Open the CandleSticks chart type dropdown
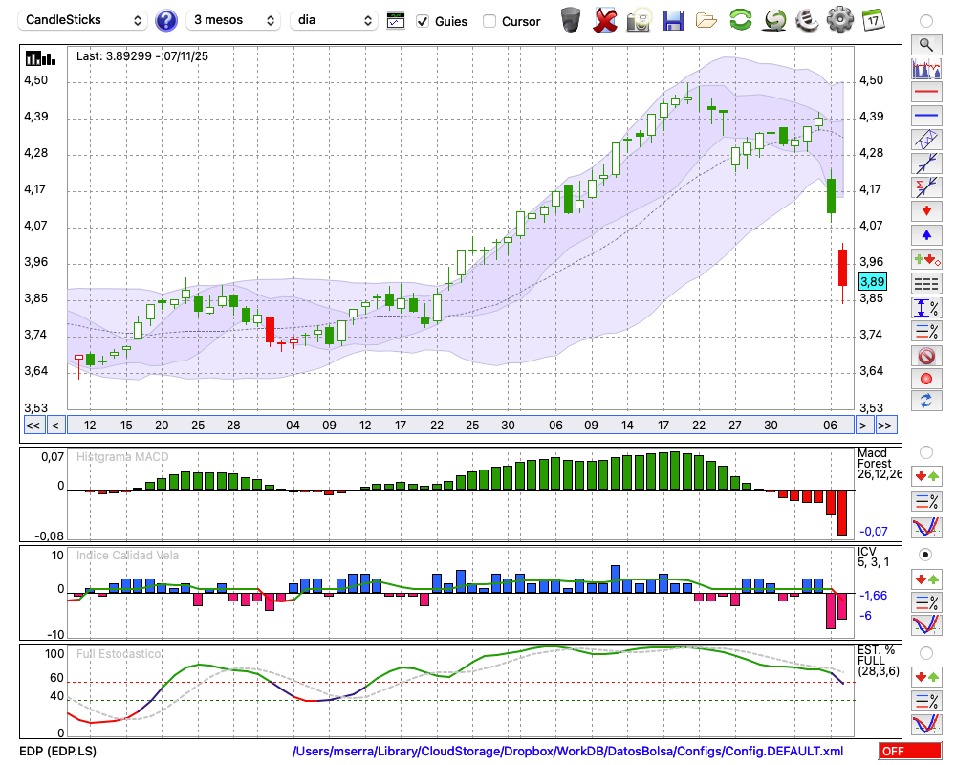Viewport: 956px width, 765px height. pyautogui.click(x=83, y=20)
